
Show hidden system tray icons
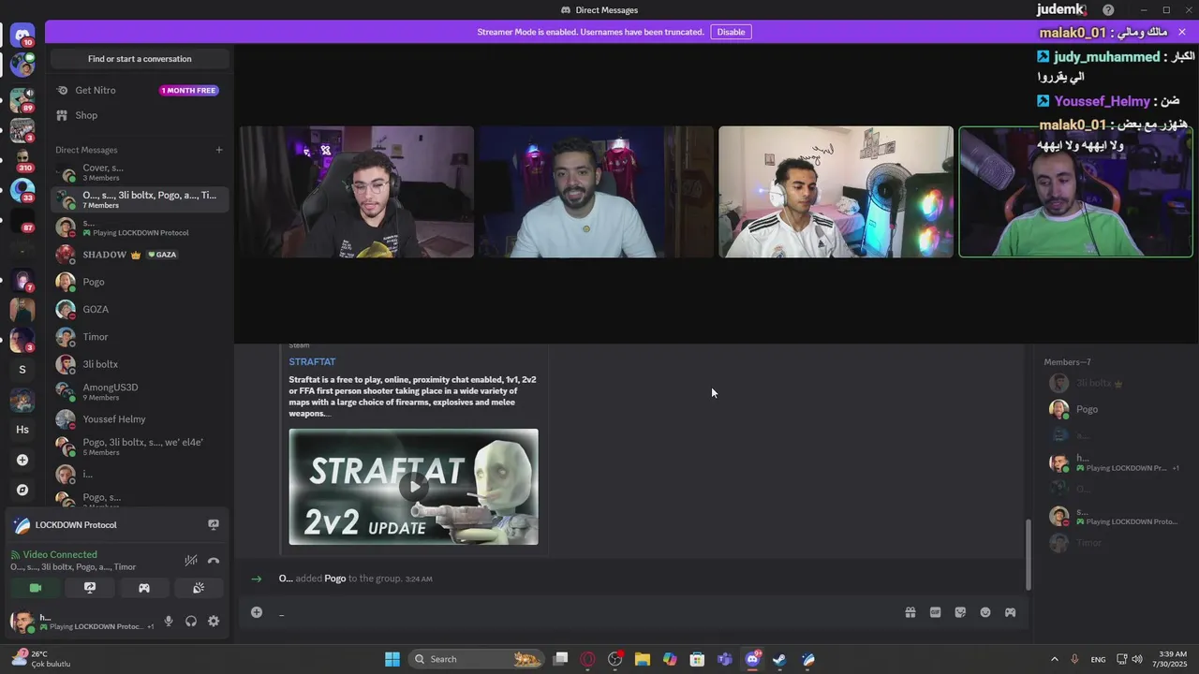(1055, 659)
